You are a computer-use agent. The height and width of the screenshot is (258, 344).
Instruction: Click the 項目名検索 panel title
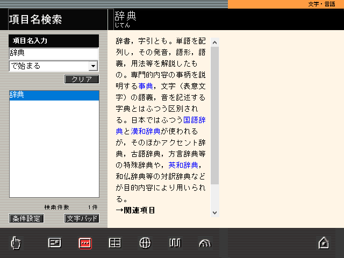click(x=35, y=19)
